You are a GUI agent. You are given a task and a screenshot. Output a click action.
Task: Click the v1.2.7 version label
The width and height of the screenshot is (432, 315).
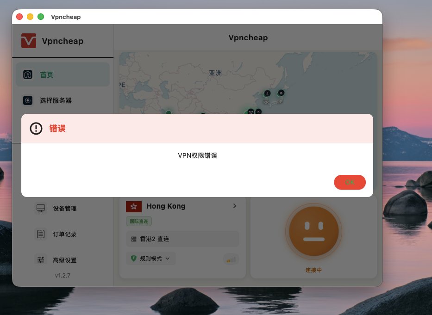[x=63, y=276]
